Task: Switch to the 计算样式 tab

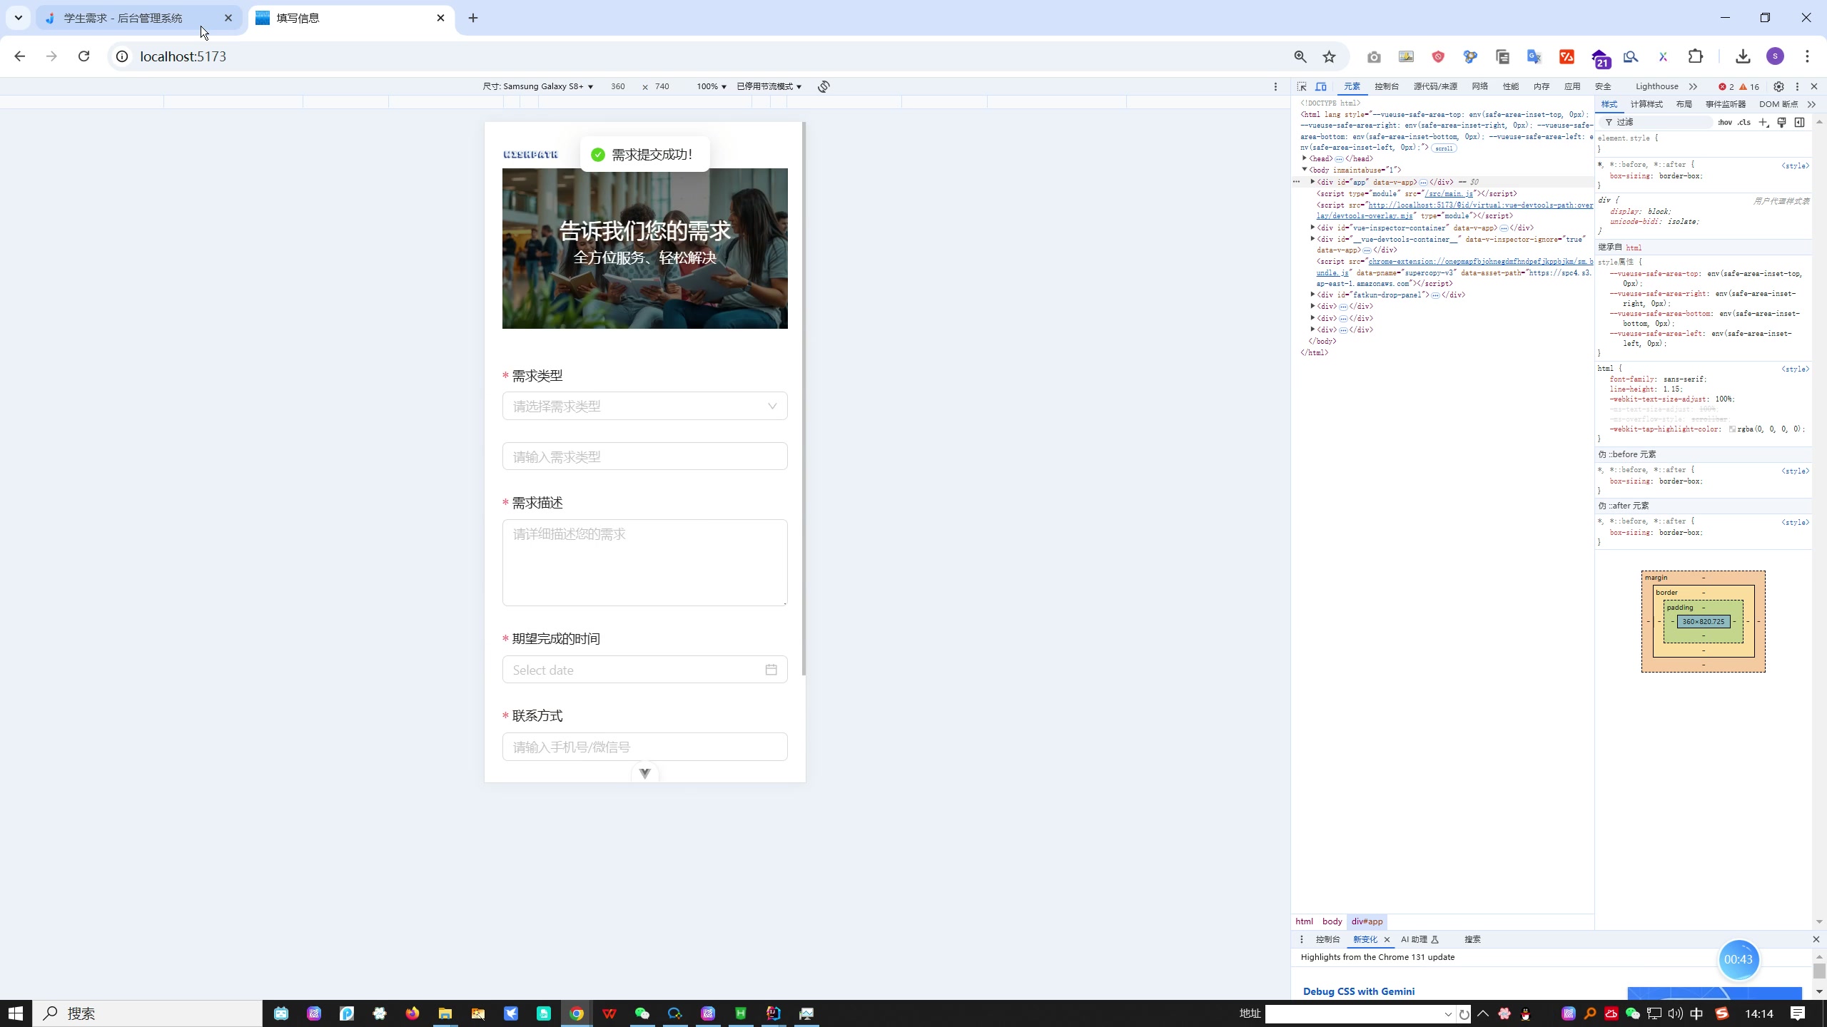Action: coord(1646,104)
